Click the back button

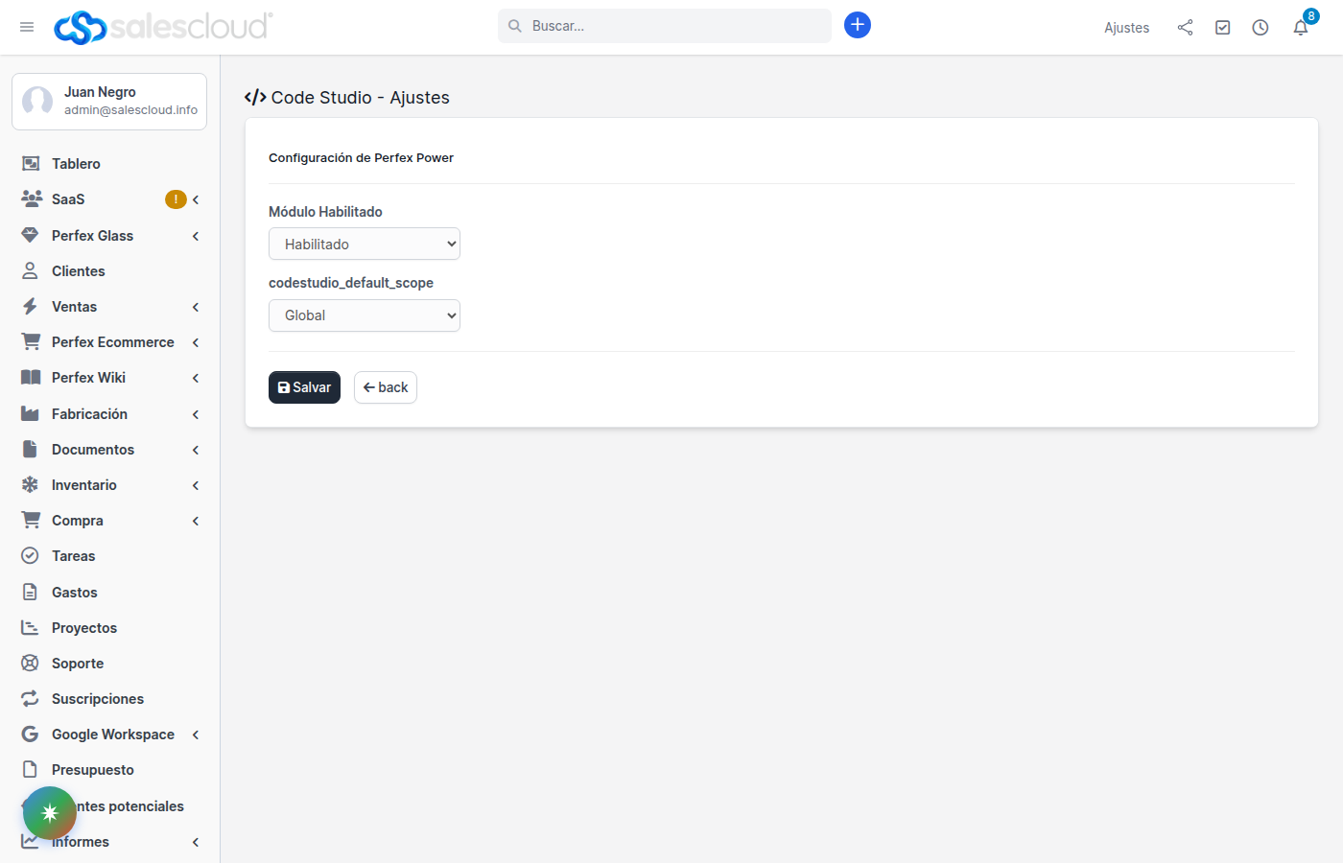(386, 387)
